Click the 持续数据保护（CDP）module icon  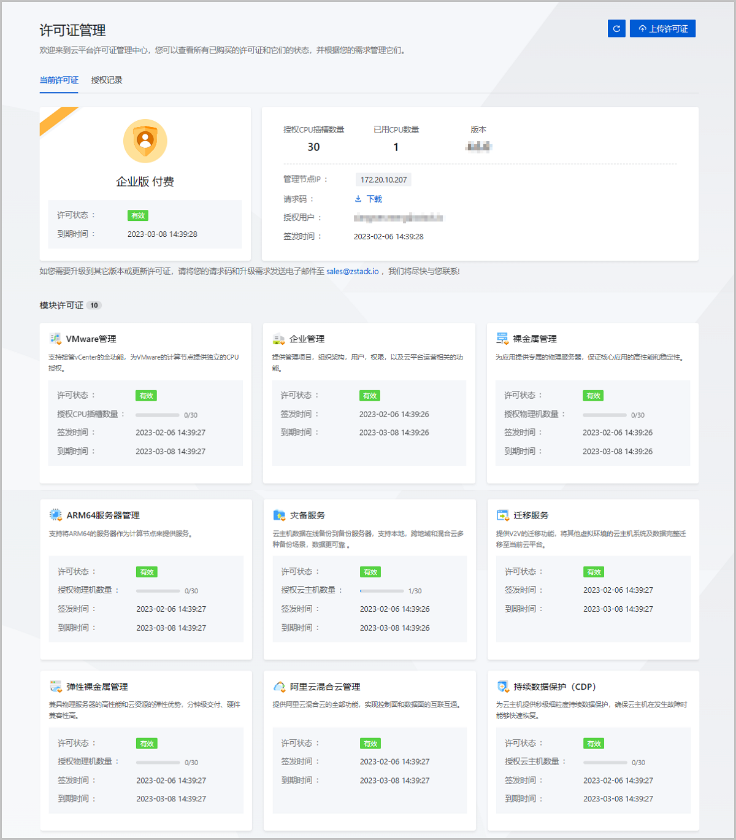pos(503,687)
